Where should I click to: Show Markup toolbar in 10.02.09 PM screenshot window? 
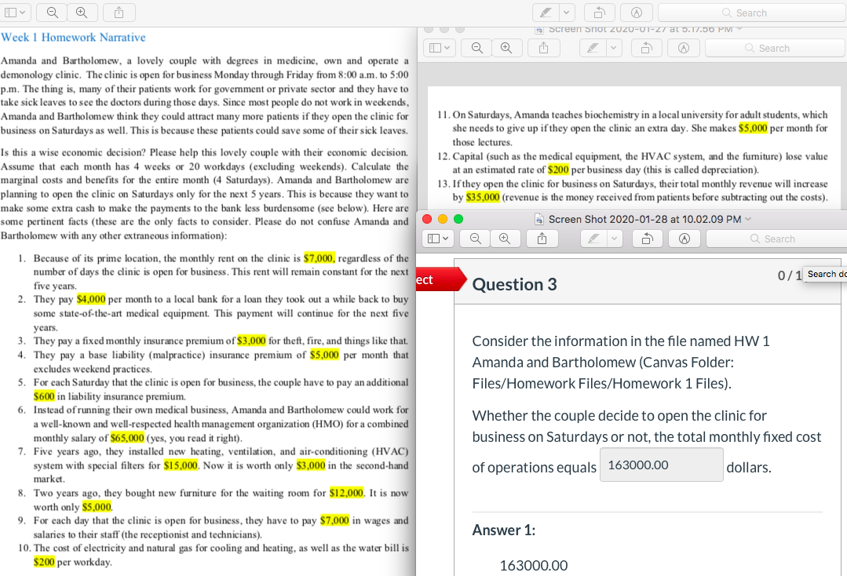pos(685,239)
